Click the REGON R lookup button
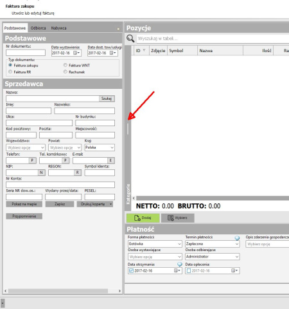This screenshot has width=289, height=309. (78, 173)
